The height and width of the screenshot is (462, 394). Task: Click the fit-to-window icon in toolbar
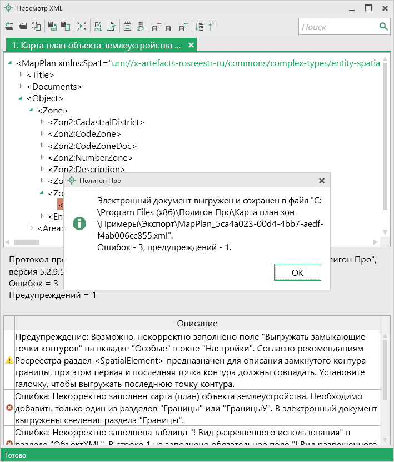pyautogui.click(x=82, y=26)
